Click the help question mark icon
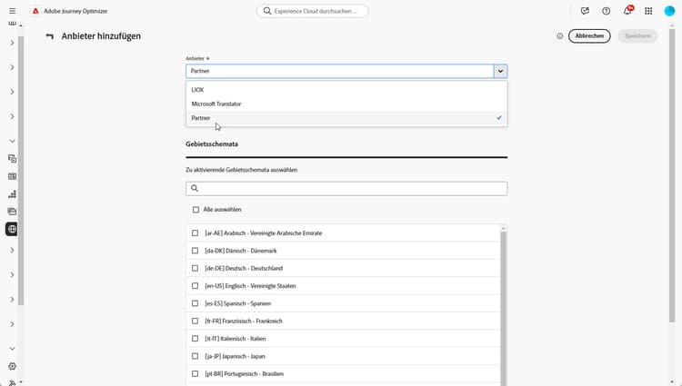The width and height of the screenshot is (682, 386). click(607, 11)
